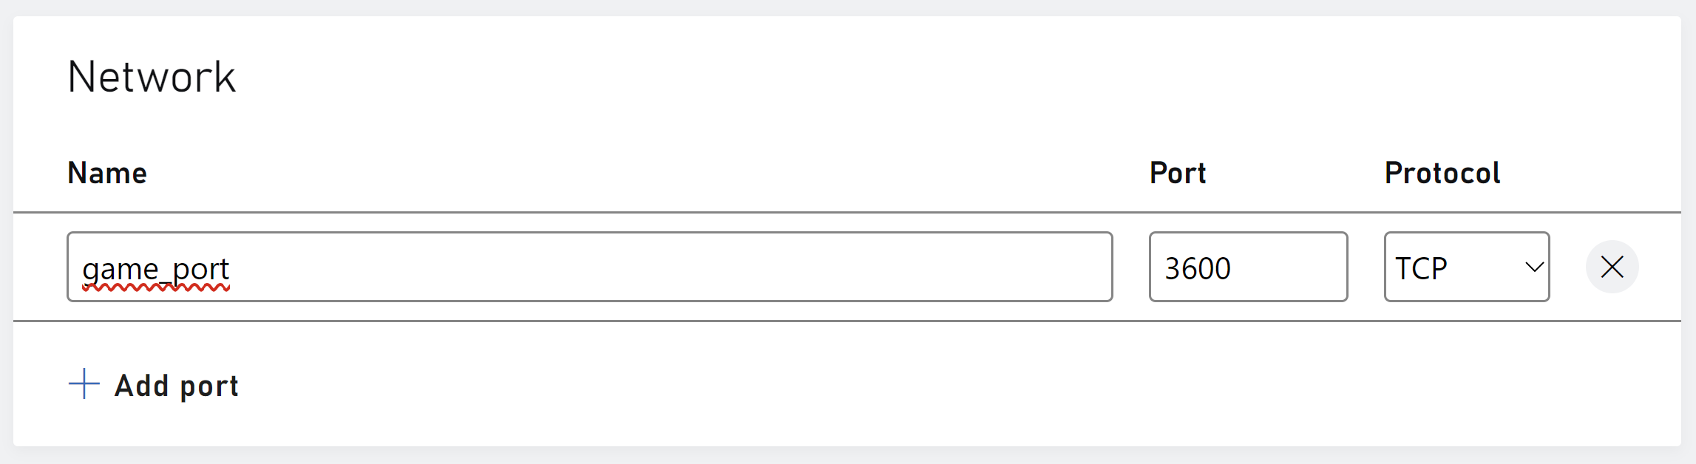Screen dimensions: 1696x464
Task: Select the Port field containing 3600
Action: point(1248,267)
